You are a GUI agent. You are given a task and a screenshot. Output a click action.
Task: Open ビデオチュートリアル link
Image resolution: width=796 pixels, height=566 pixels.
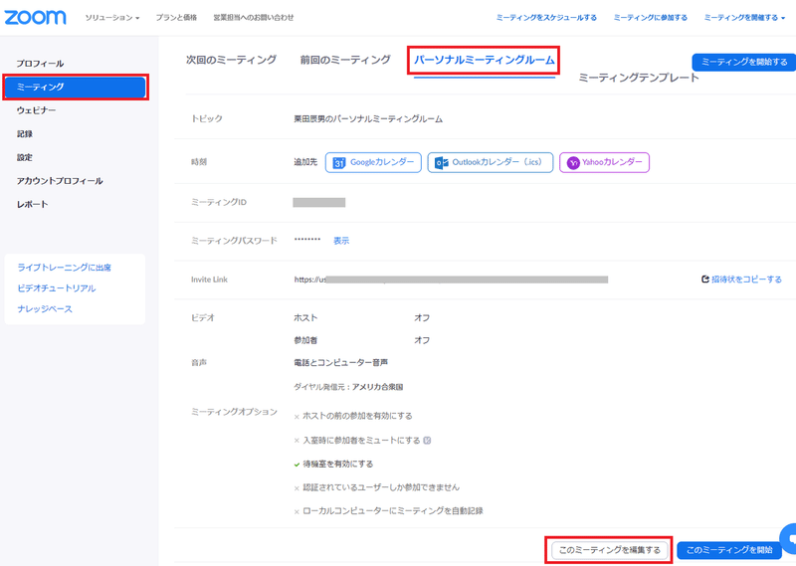click(57, 288)
